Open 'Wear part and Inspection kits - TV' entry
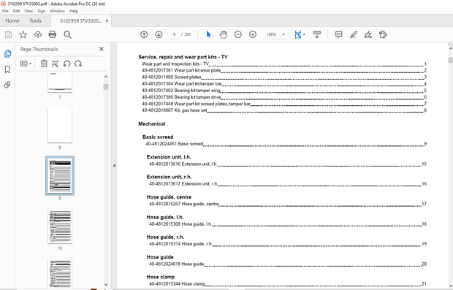This screenshot has height=290, width=453. click(x=284, y=64)
